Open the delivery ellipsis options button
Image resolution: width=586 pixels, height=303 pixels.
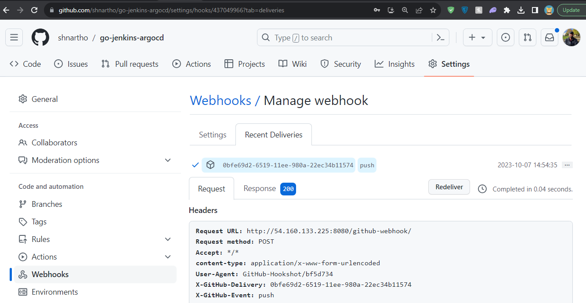click(567, 165)
